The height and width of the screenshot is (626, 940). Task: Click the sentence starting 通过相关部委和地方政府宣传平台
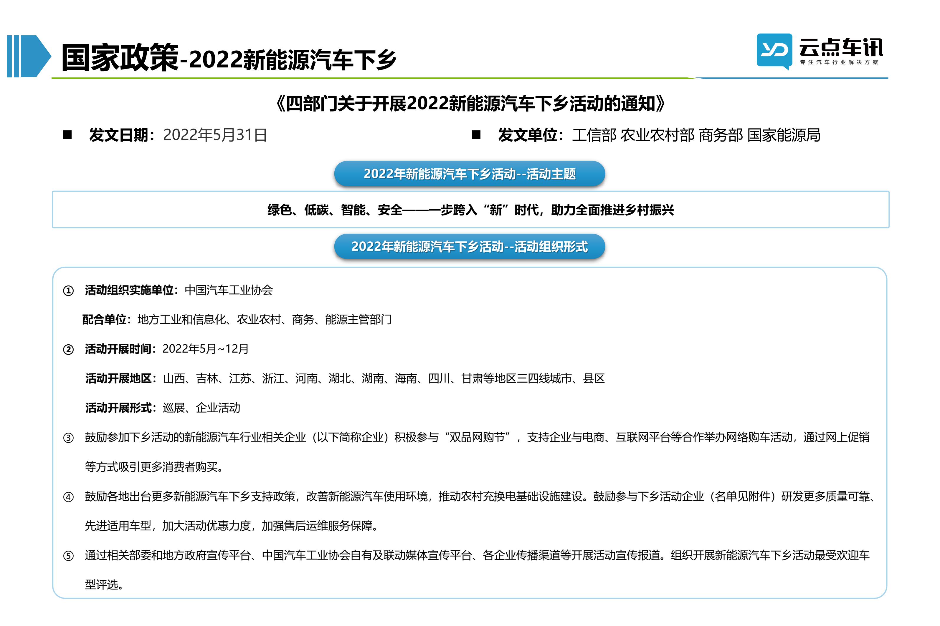click(477, 555)
